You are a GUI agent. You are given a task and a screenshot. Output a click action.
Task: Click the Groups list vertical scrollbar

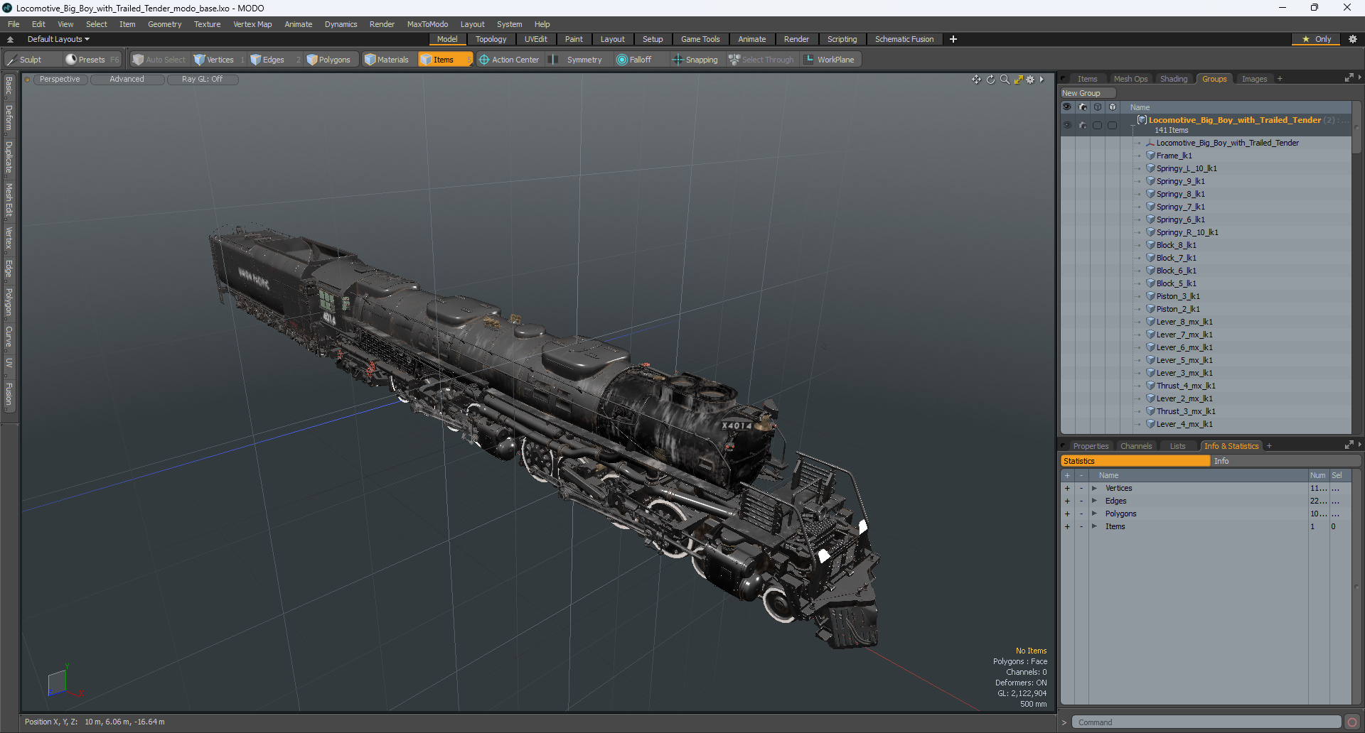1356,128
